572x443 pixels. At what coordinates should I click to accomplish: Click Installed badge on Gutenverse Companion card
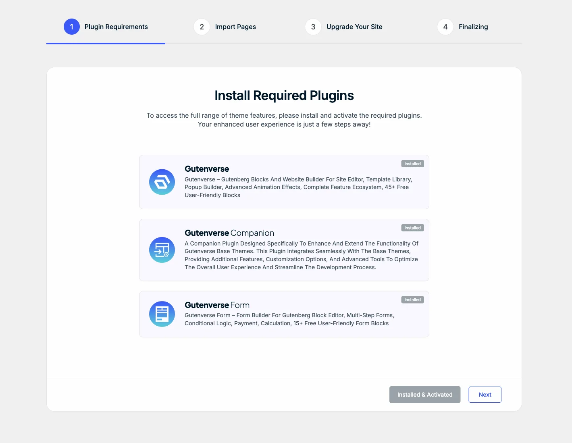412,228
